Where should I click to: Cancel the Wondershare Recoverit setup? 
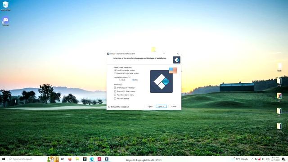[x=174, y=107]
